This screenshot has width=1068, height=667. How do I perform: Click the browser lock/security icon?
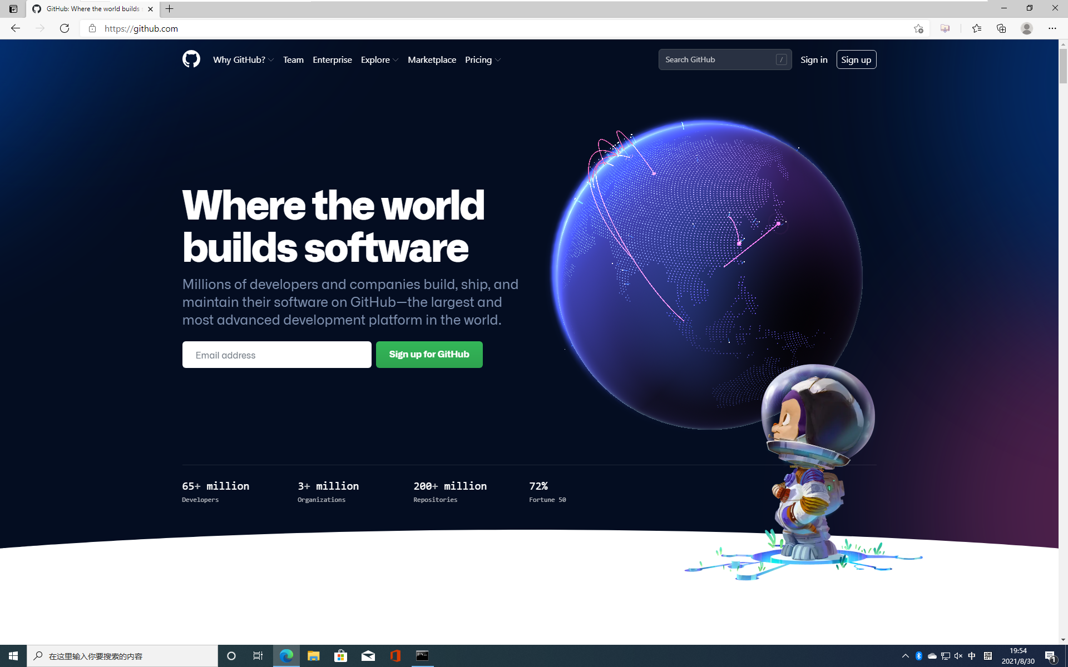[92, 28]
